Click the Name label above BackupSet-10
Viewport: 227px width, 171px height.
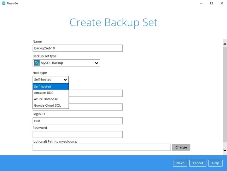click(x=37, y=41)
